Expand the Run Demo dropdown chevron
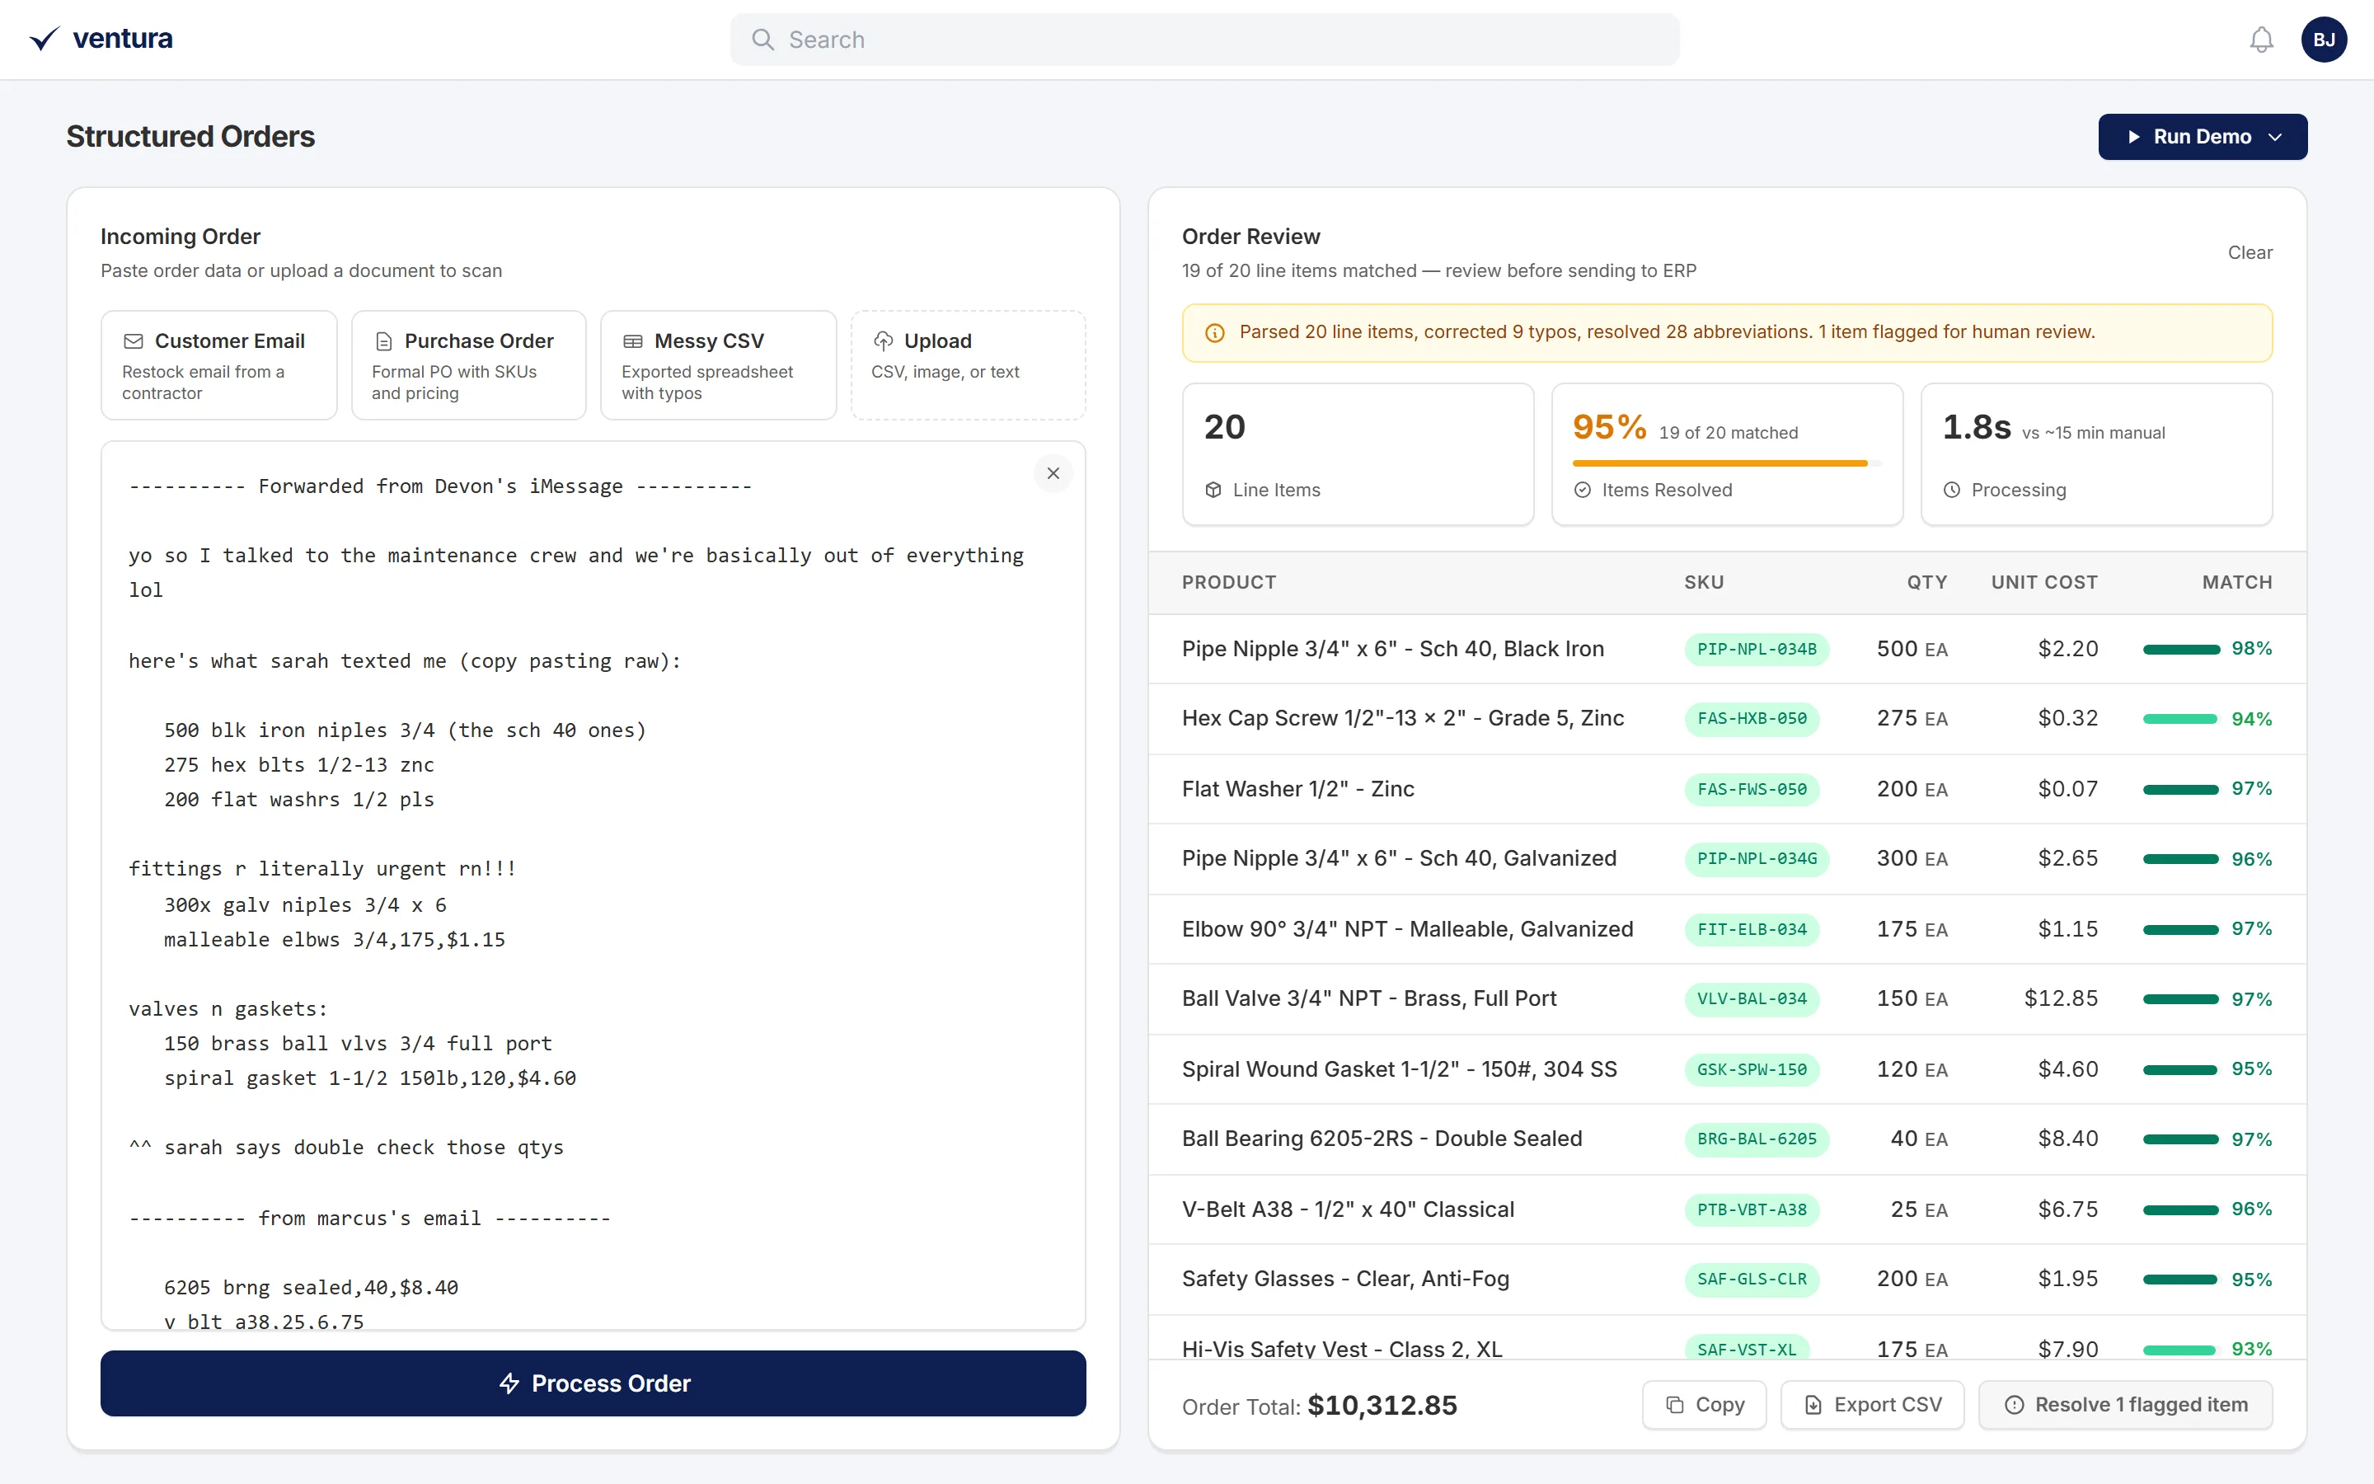This screenshot has height=1484, width=2374. 2276,136
